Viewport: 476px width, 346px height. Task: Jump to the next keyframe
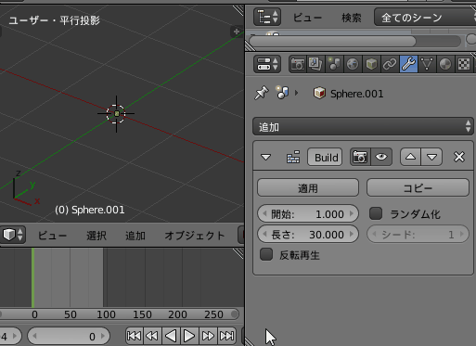click(208, 336)
